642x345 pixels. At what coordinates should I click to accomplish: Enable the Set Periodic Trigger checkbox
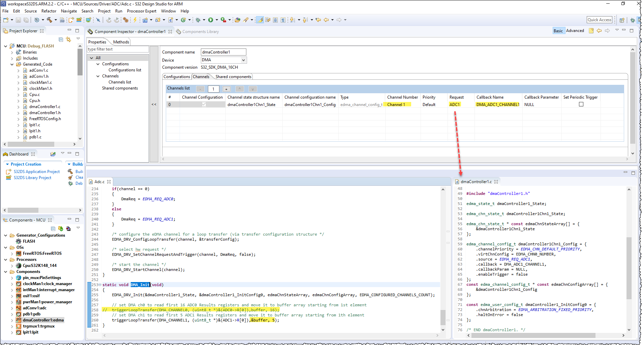pos(581,104)
